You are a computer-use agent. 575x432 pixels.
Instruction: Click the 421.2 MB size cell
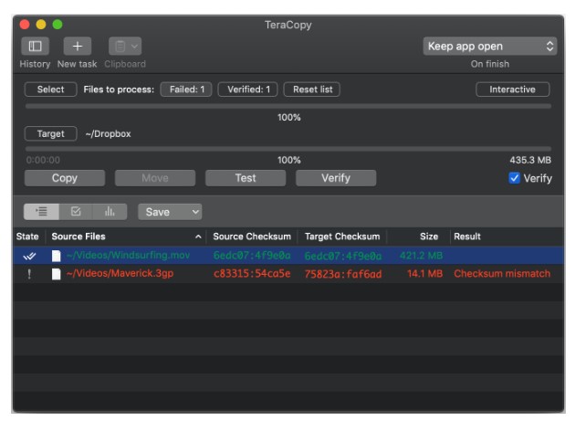tap(421, 256)
